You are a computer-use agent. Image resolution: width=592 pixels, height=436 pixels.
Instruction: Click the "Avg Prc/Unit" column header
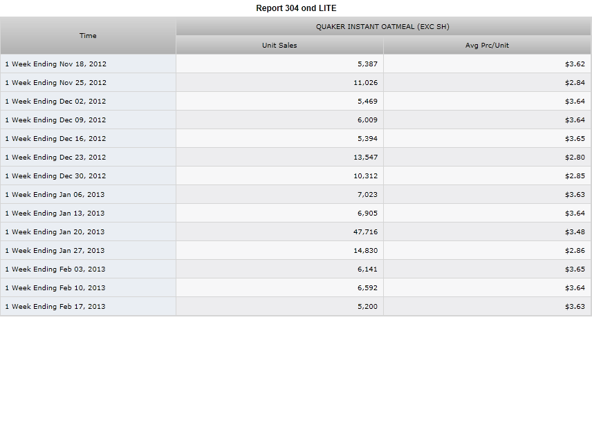coord(487,46)
